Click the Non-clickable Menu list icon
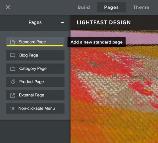This screenshot has height=143, width=158. pyautogui.click(x=12, y=109)
